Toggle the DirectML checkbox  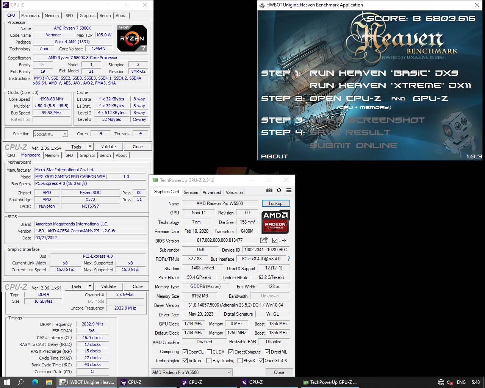267,352
